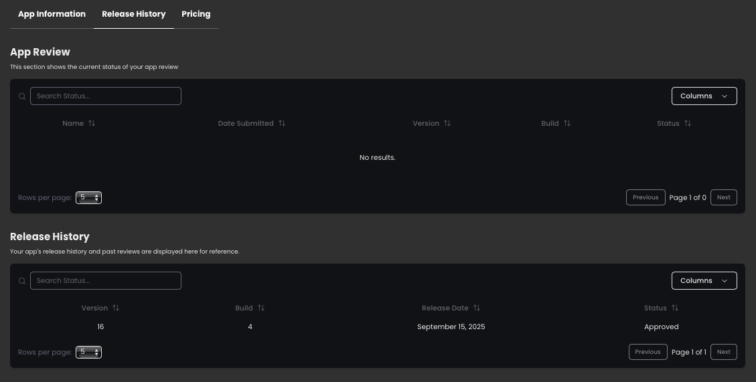Click sort icon next to Name column
Viewport: 756px width, 382px height.
coord(92,124)
